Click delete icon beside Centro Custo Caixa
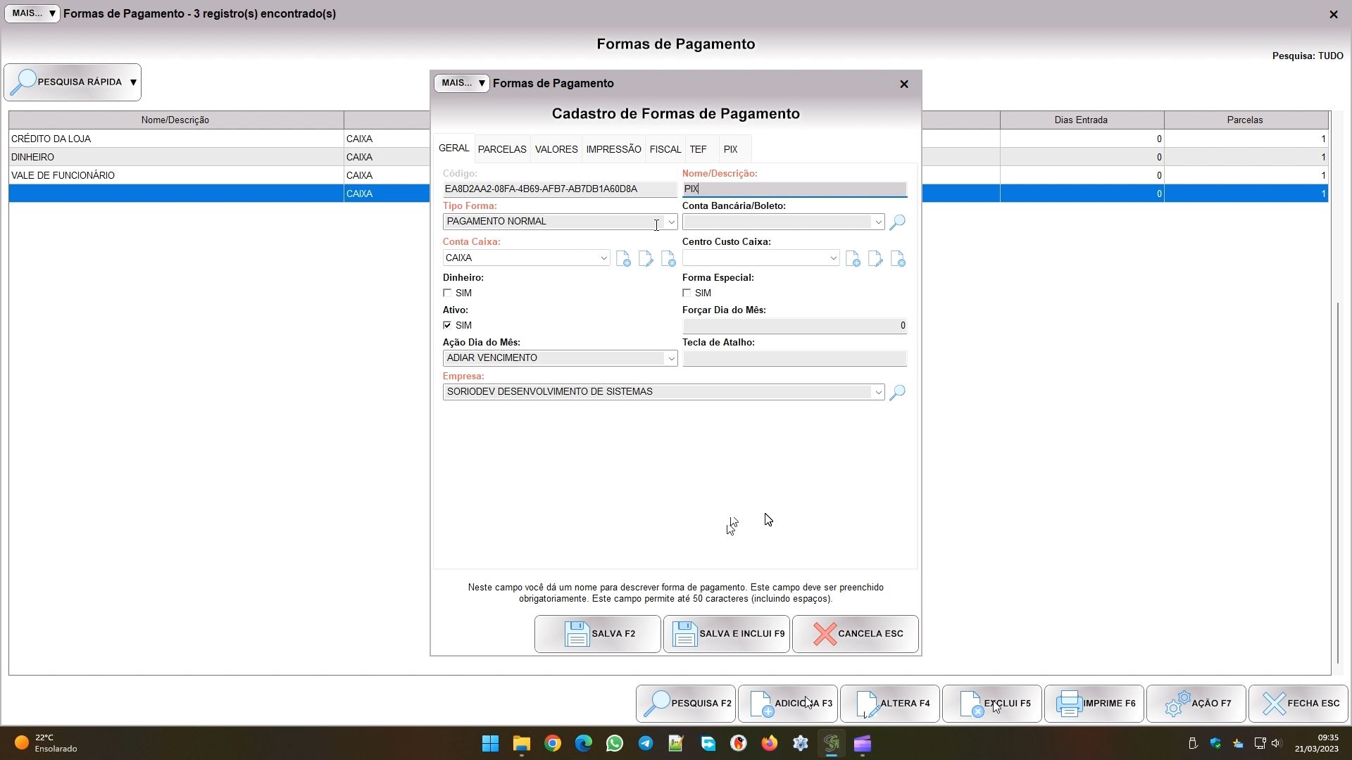The image size is (1352, 760). pos(898,259)
